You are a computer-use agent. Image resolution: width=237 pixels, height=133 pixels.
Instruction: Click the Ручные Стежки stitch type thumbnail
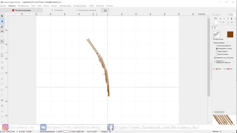click(x=217, y=34)
